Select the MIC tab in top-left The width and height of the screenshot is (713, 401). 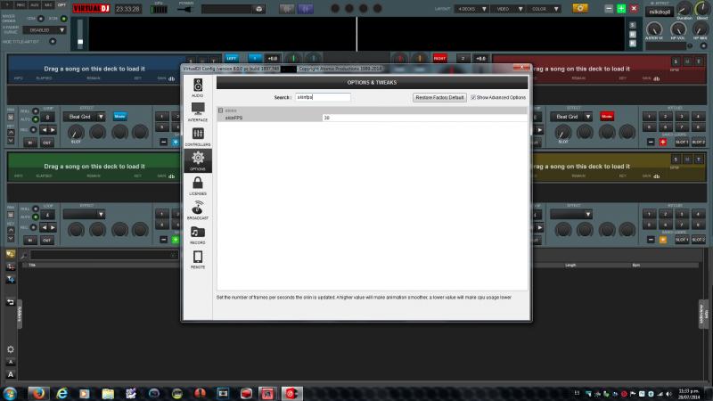click(48, 5)
